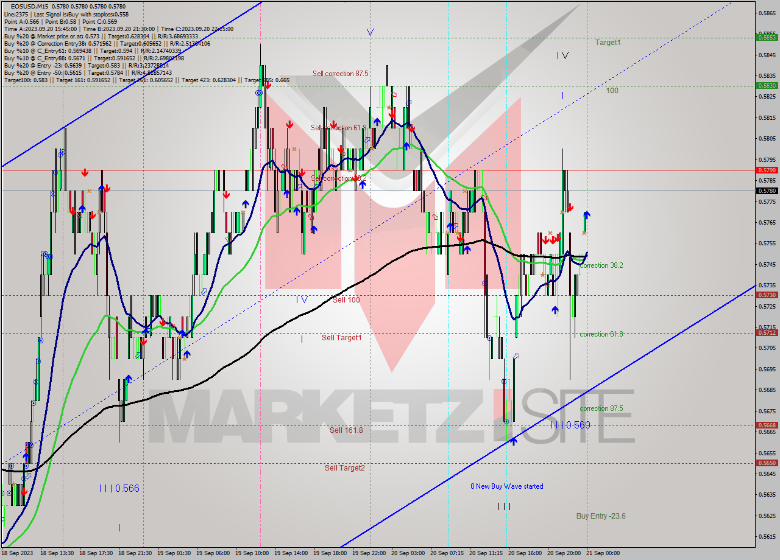Screen dimensions: 780x560
Task: Select the green 0.5830 price tag
Action: click(766, 86)
